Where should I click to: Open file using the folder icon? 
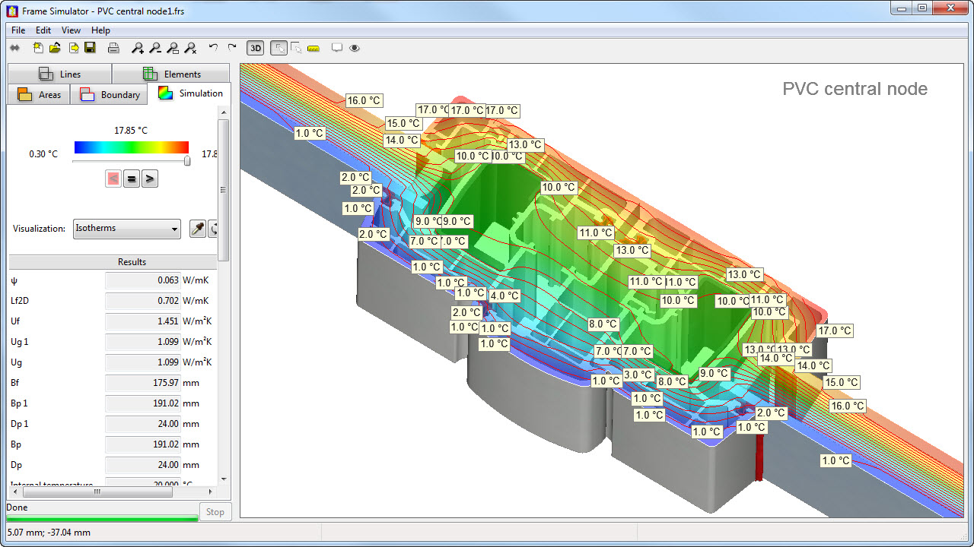55,48
